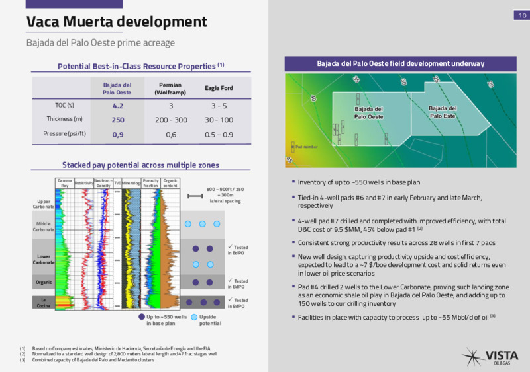The height and width of the screenshot is (372, 530).
Task: Select the Pressure (psi/ft) row label
Action: pyautogui.click(x=64, y=134)
